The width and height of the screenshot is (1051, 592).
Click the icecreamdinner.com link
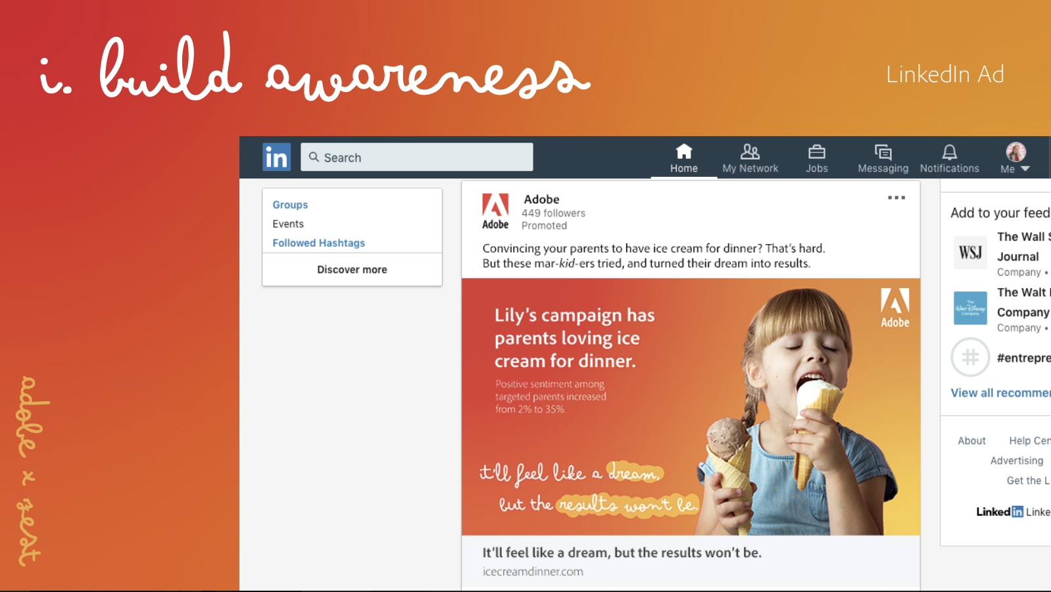click(533, 572)
